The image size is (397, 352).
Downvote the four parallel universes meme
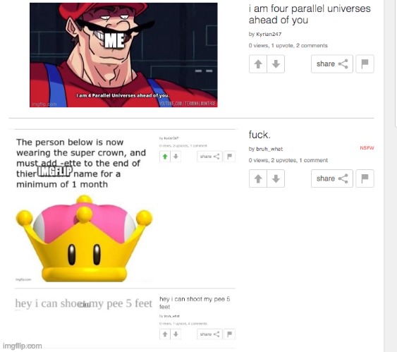[276, 63]
